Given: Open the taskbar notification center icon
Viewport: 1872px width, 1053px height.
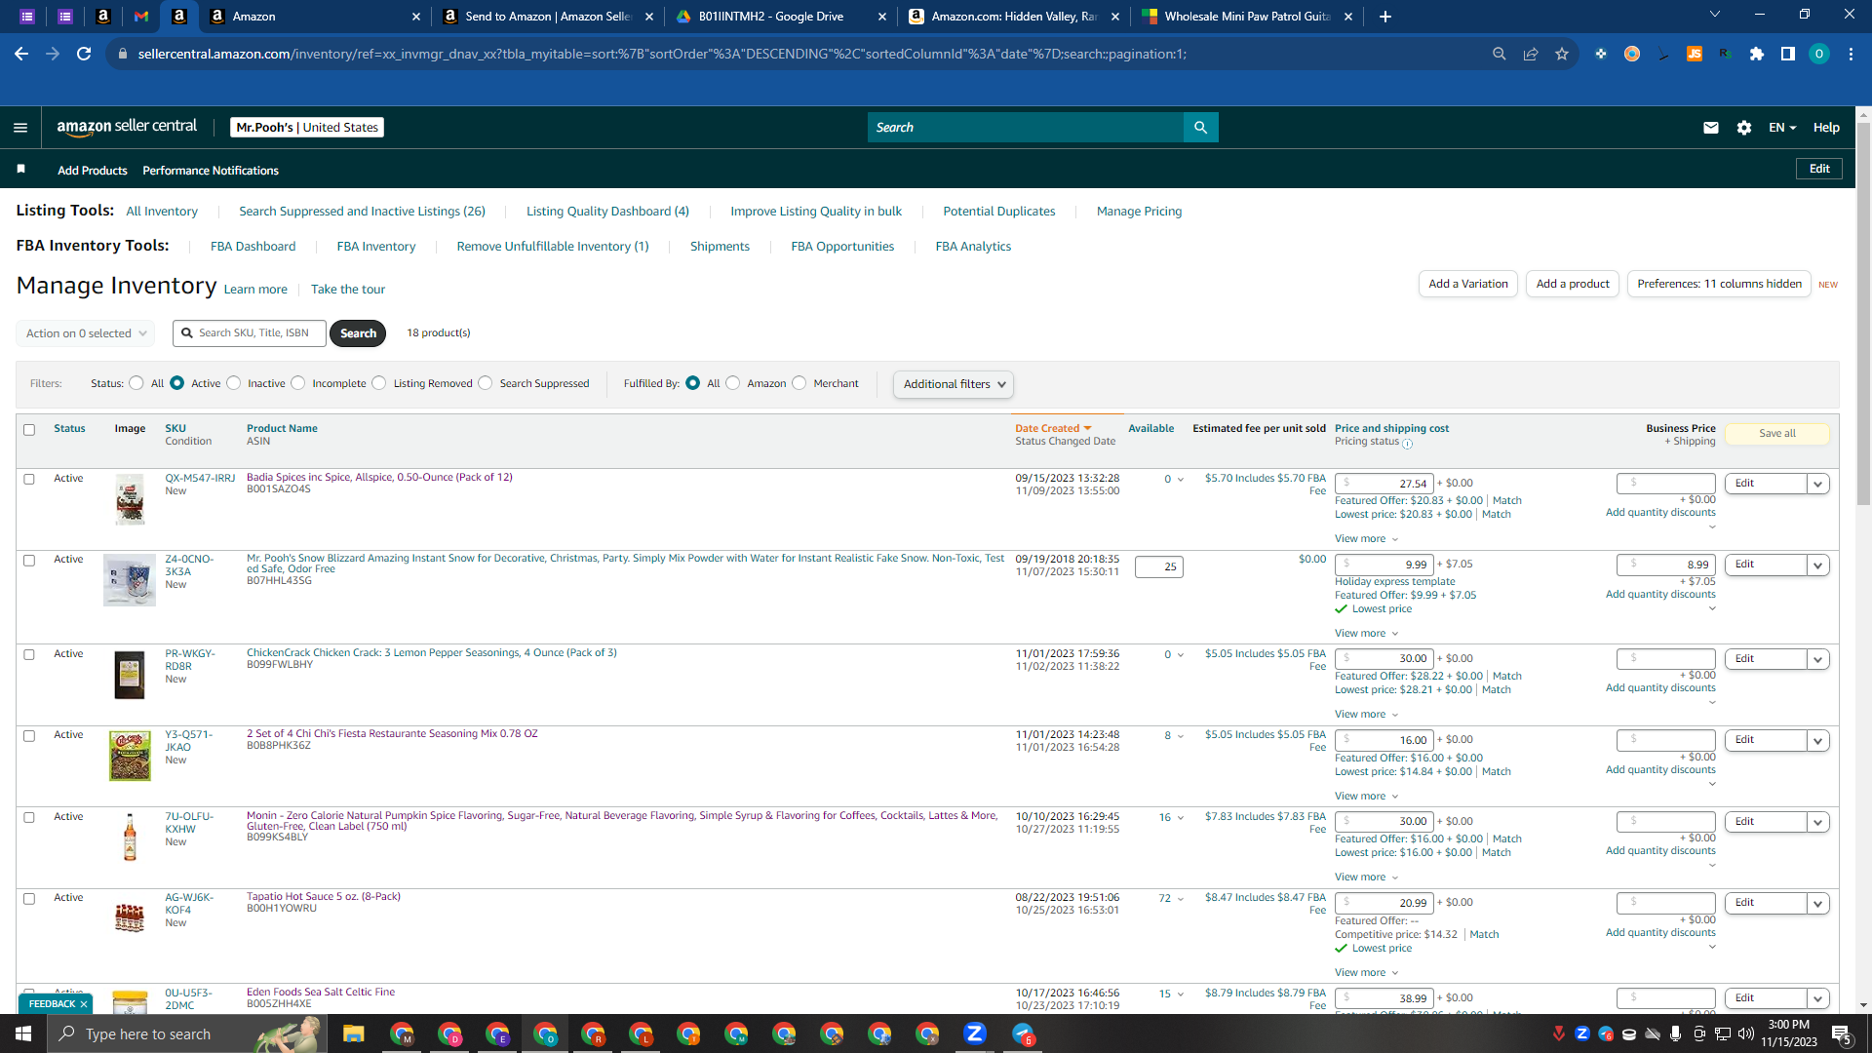Looking at the screenshot, I should click(1842, 1033).
